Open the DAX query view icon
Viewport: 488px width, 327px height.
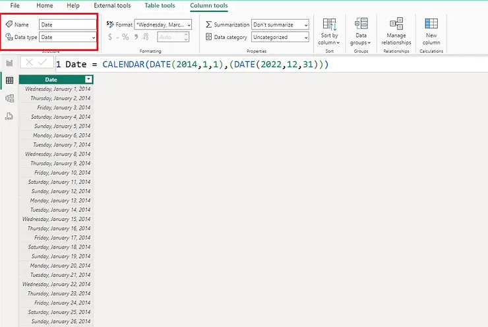click(9, 116)
